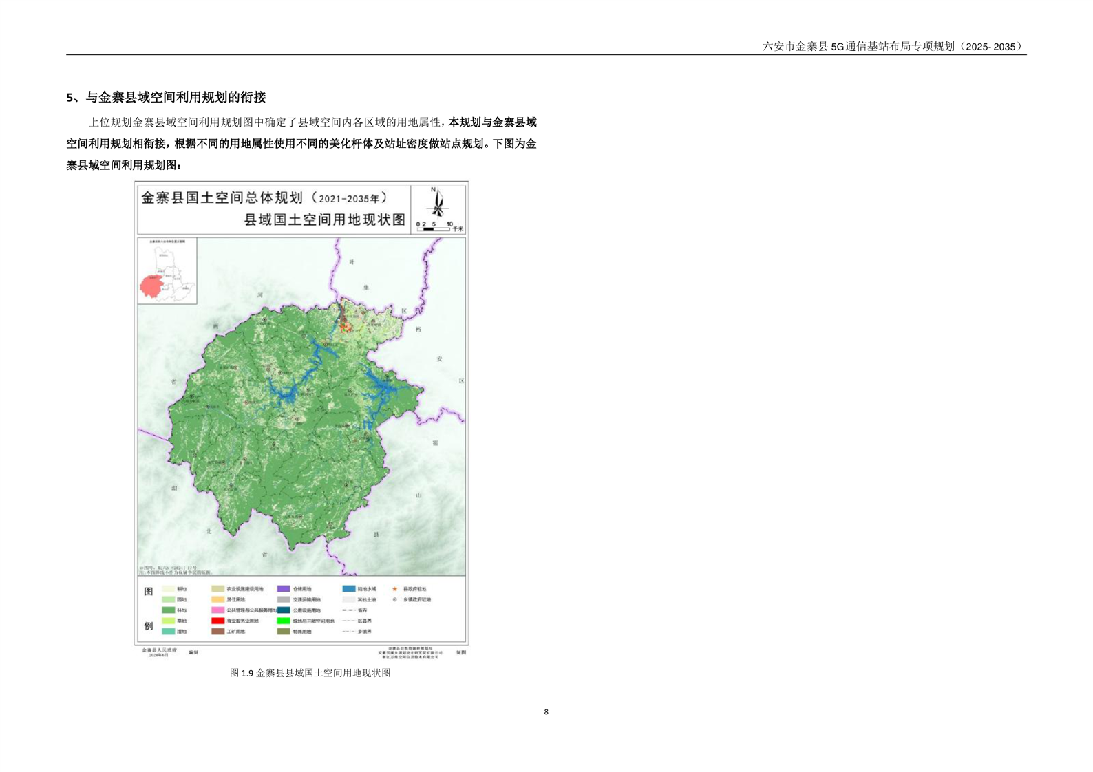
Task: Click the 金寨县人民政府 credit below the map
Action: tap(159, 650)
